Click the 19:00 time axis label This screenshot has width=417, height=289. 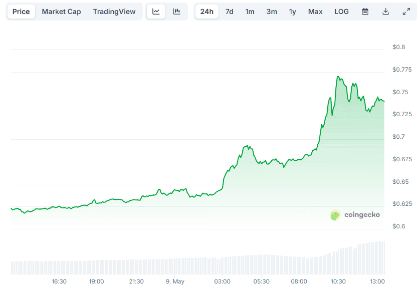point(96,281)
